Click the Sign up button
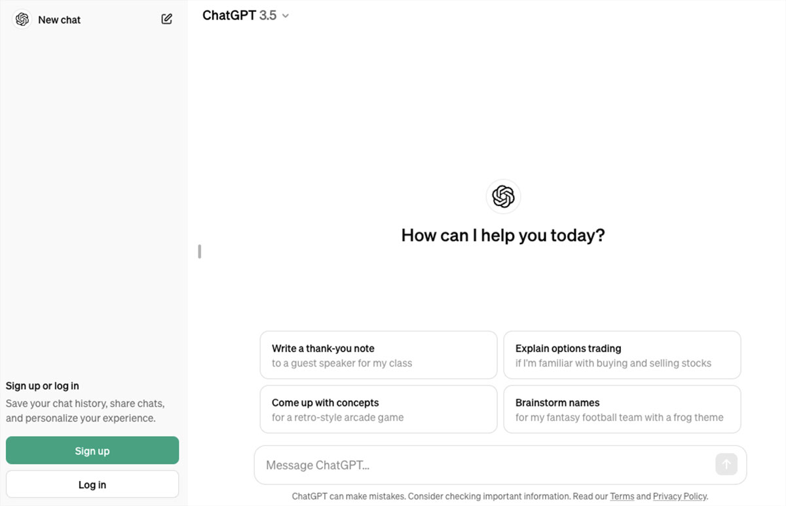This screenshot has width=786, height=506. (92, 450)
